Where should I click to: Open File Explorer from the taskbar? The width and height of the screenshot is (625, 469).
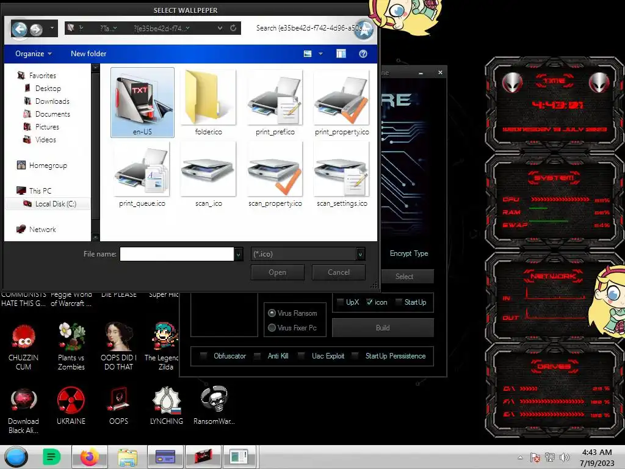click(x=128, y=457)
